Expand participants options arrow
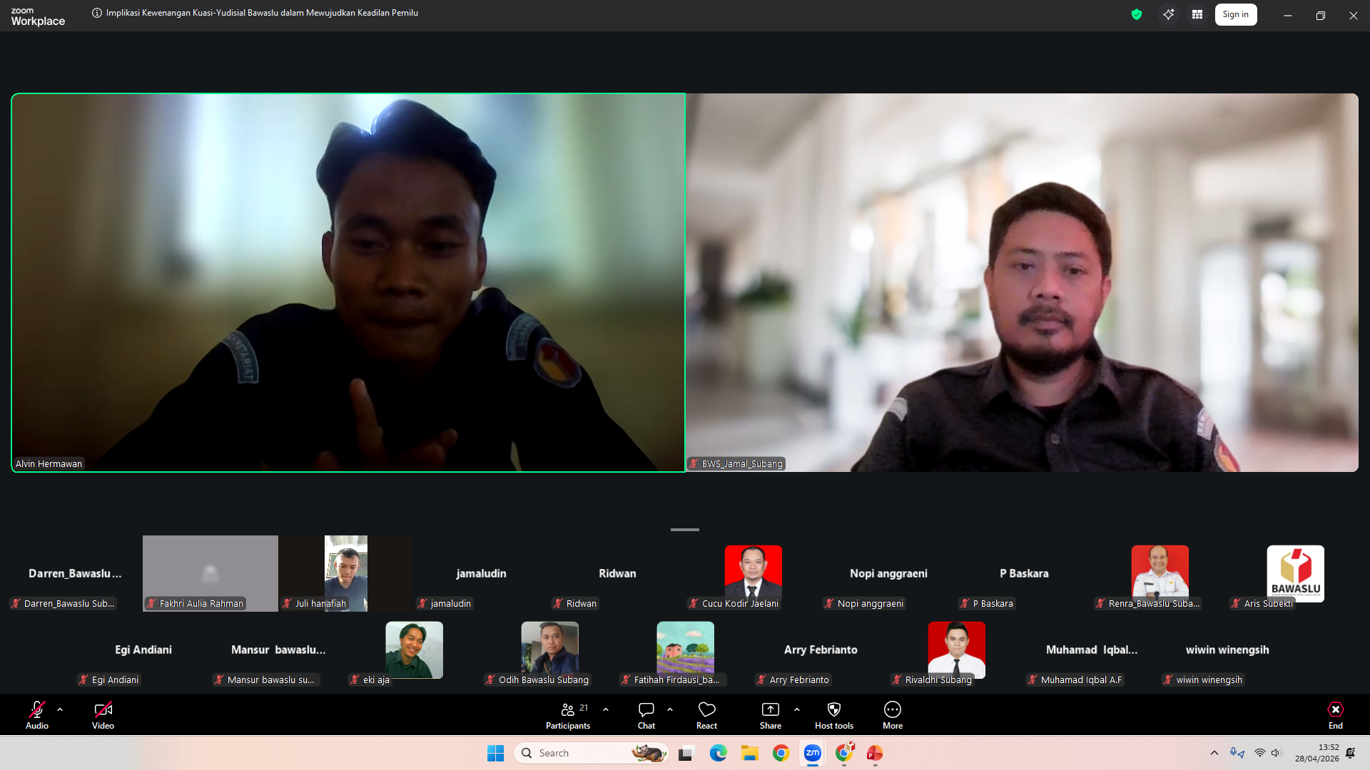This screenshot has width=1370, height=770. pos(606,709)
